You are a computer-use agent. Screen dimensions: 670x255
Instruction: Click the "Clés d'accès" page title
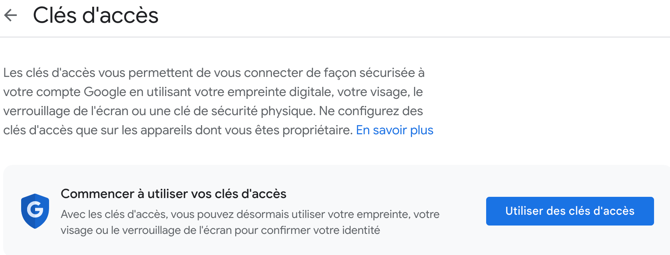pos(96,16)
